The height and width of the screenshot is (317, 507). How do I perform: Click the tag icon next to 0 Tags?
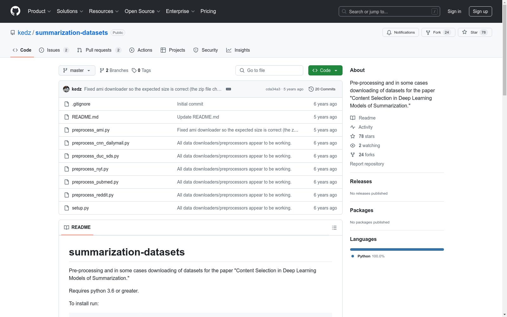tap(134, 70)
